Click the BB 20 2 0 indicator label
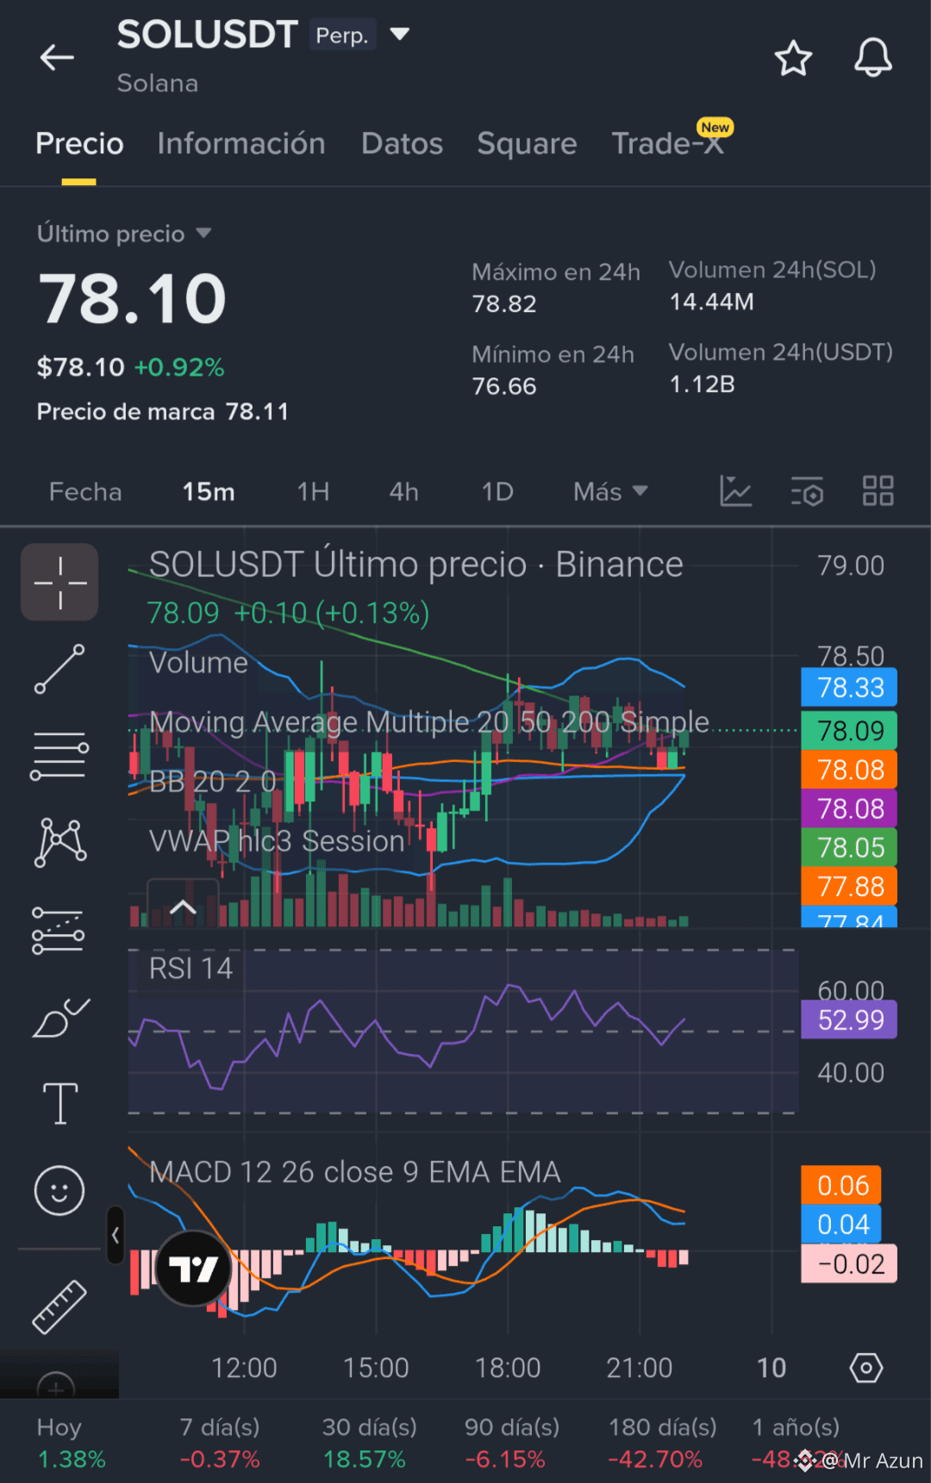The height and width of the screenshot is (1483, 931). 212,782
